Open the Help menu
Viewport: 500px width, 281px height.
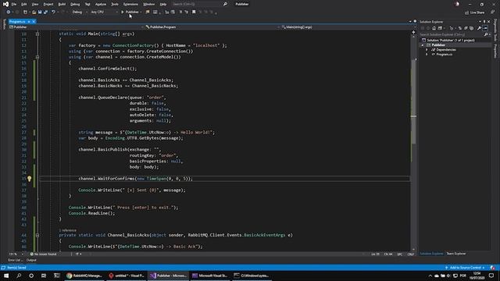pyautogui.click(x=163, y=4)
